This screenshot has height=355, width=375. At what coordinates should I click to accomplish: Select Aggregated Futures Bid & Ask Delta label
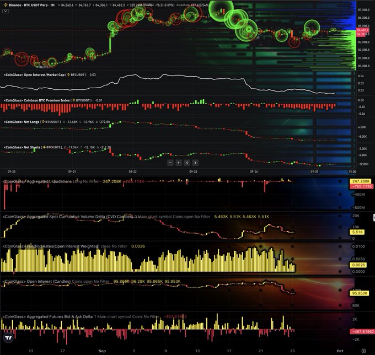coord(47,316)
